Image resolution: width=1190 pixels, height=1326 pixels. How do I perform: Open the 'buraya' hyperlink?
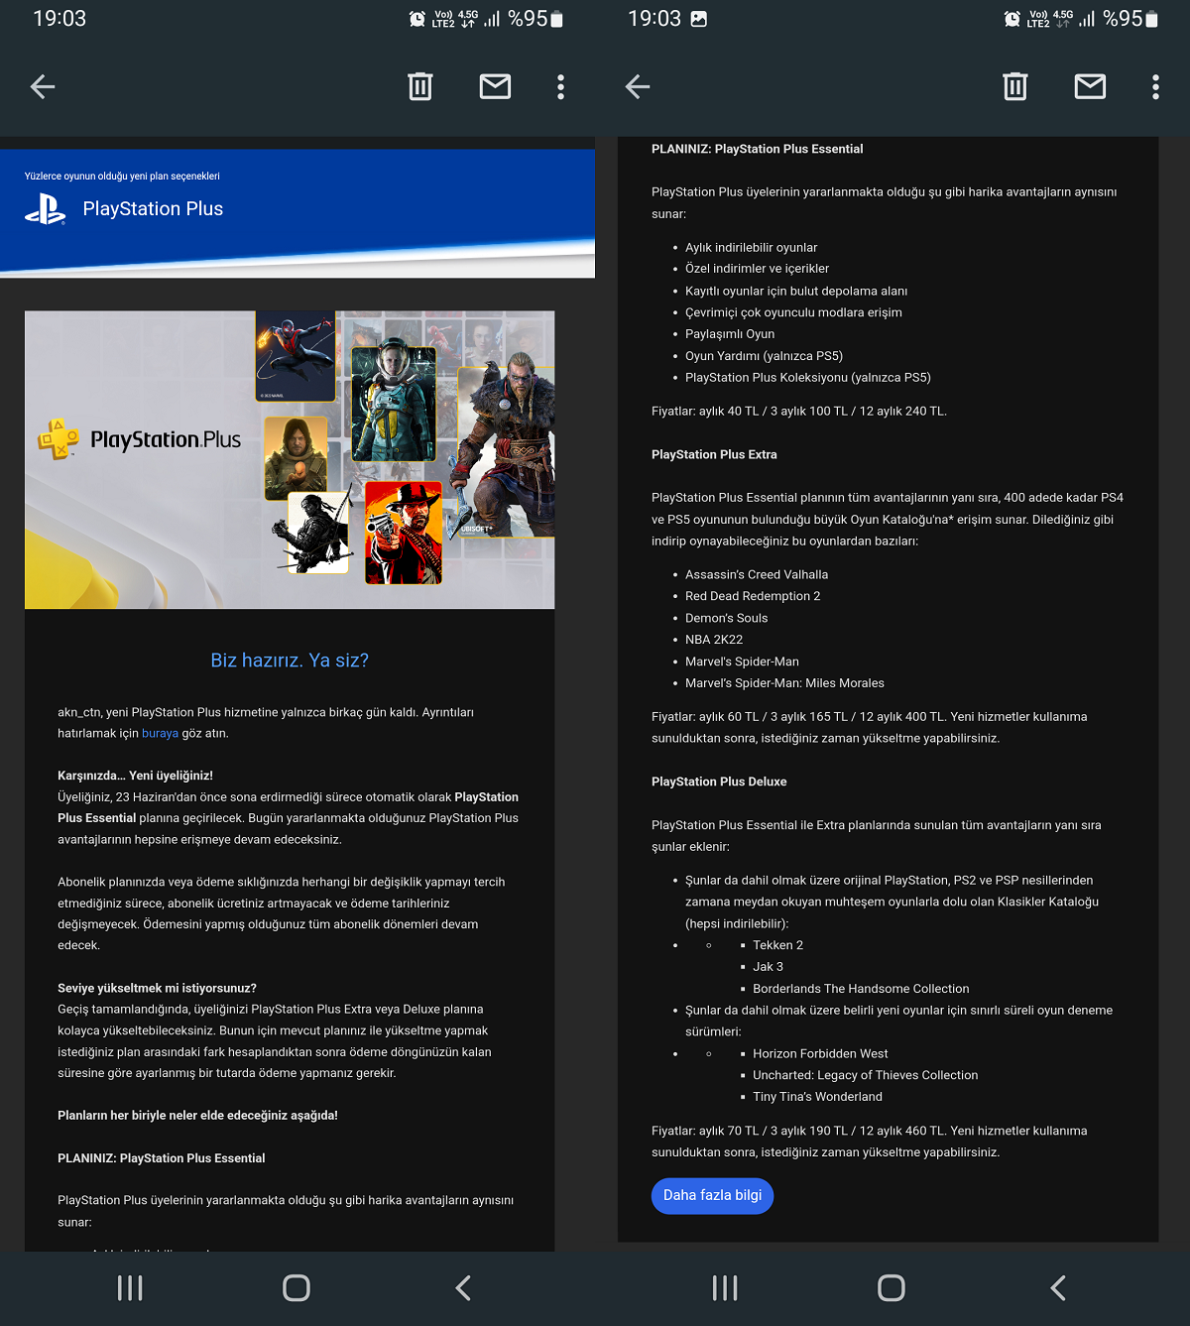[x=160, y=734]
